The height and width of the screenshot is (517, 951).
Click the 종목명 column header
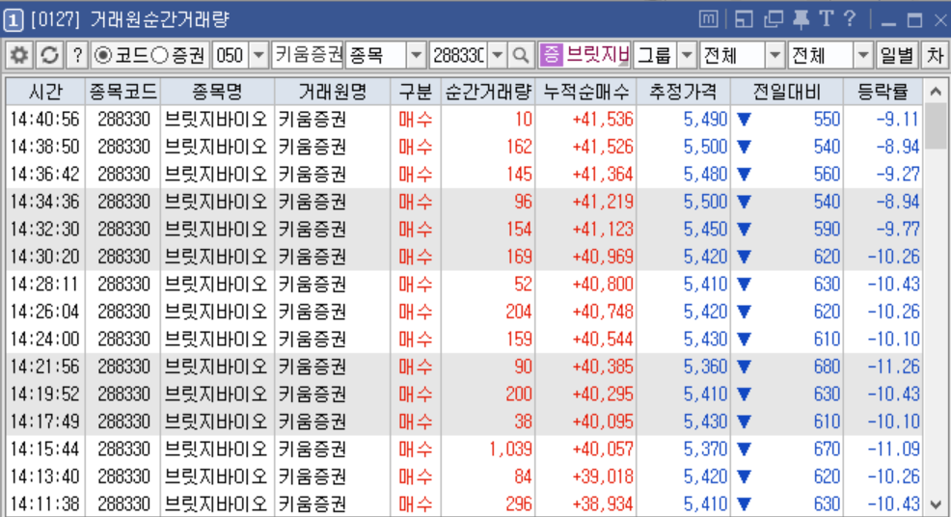pos(217,92)
